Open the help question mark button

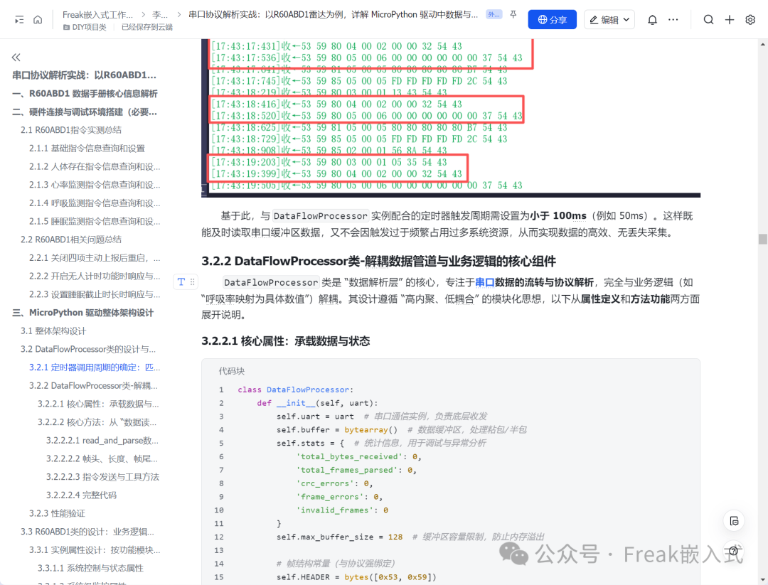pyautogui.click(x=734, y=551)
